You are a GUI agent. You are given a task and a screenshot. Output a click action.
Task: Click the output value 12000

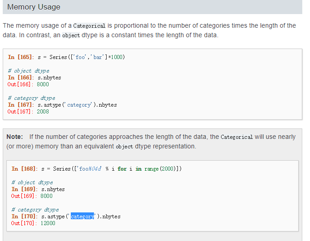(x=48, y=223)
